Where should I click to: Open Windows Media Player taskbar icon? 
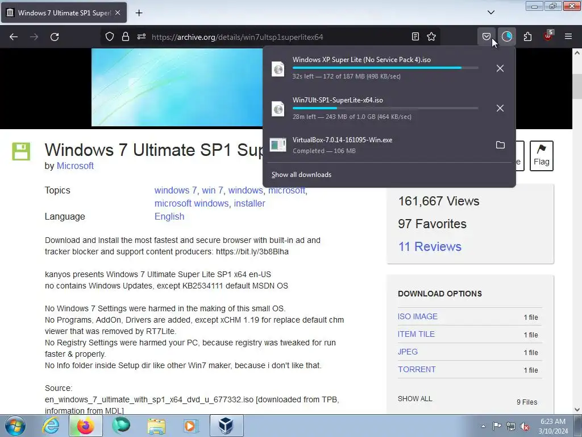(191, 426)
